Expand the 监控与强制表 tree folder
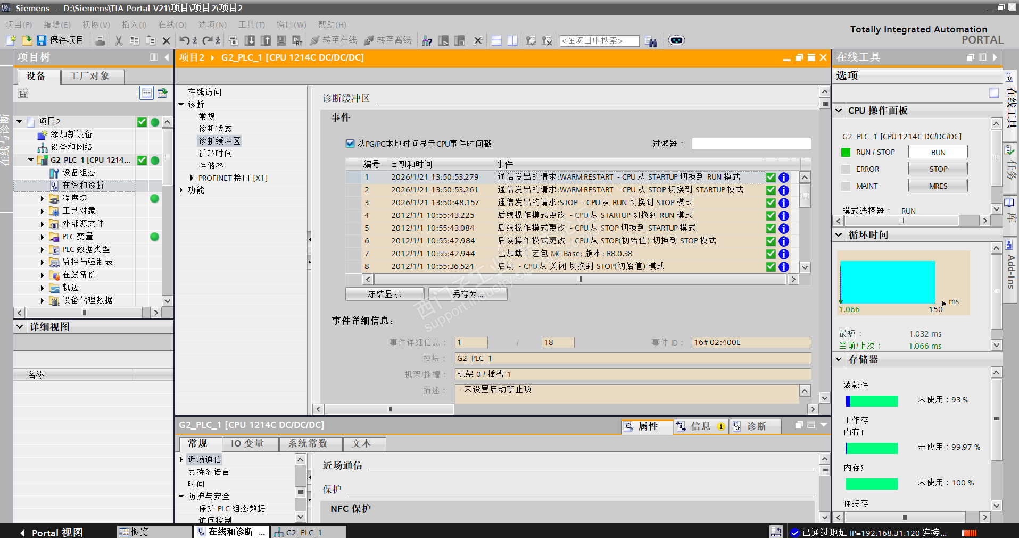Viewport: 1019px width, 538px height. (43, 262)
